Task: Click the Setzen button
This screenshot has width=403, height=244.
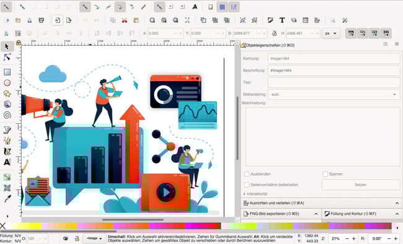Action: 361,185
